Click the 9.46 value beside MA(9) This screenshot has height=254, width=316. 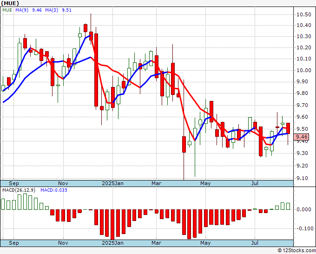(x=37, y=10)
